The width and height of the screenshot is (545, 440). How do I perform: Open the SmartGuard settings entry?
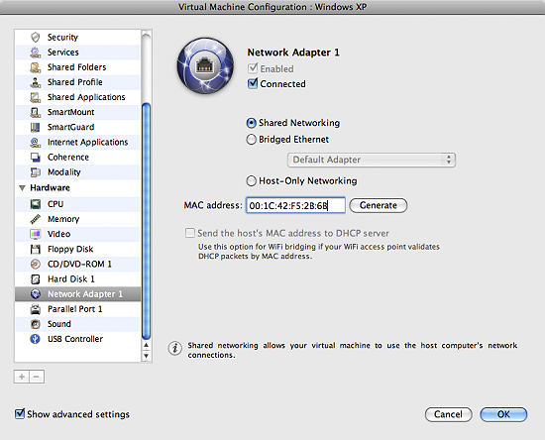click(78, 127)
